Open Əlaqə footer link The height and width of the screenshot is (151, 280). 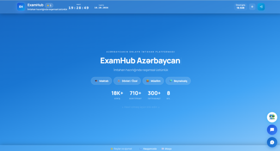(x=166, y=148)
